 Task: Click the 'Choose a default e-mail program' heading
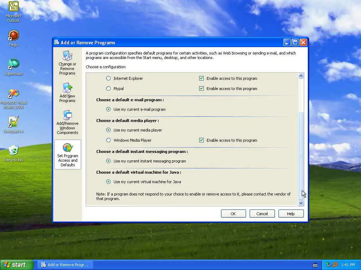point(130,100)
